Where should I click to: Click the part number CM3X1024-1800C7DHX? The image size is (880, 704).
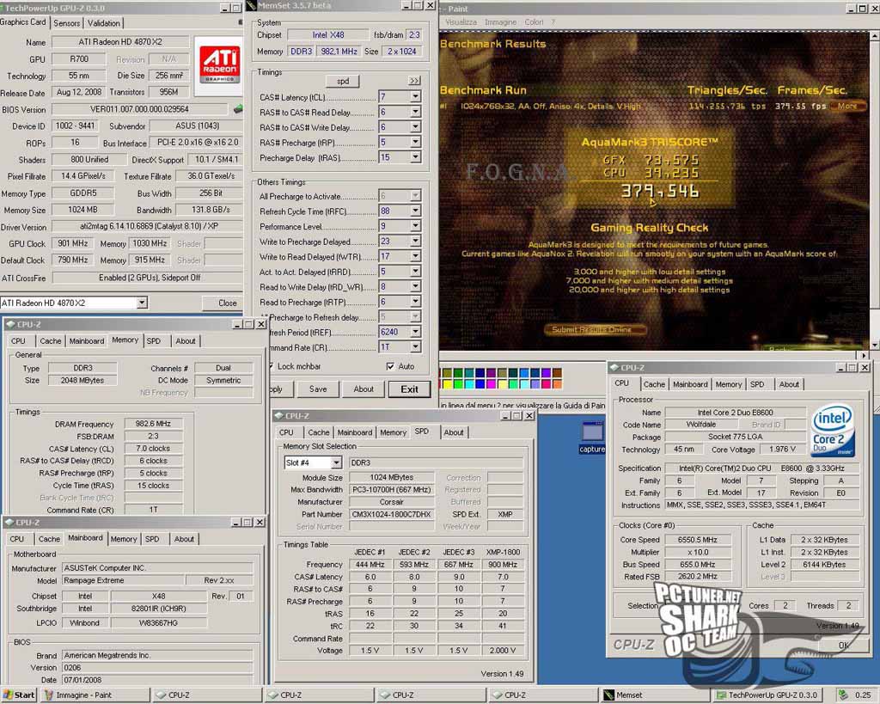(x=391, y=514)
